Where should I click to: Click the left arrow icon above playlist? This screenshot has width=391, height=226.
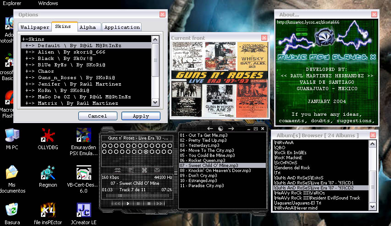coord(210,129)
